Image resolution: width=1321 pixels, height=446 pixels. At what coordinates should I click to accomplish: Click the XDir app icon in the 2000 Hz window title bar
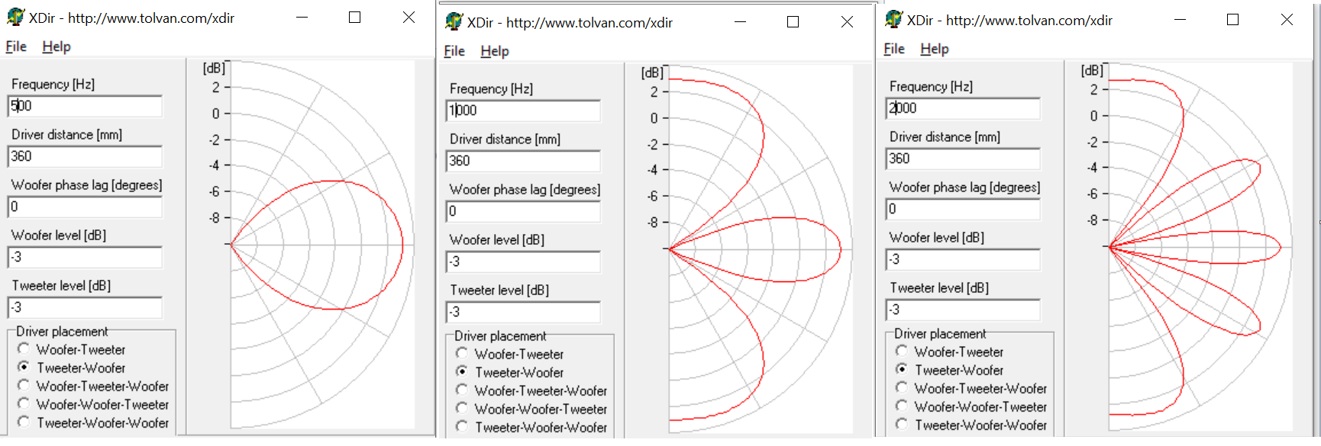(893, 20)
